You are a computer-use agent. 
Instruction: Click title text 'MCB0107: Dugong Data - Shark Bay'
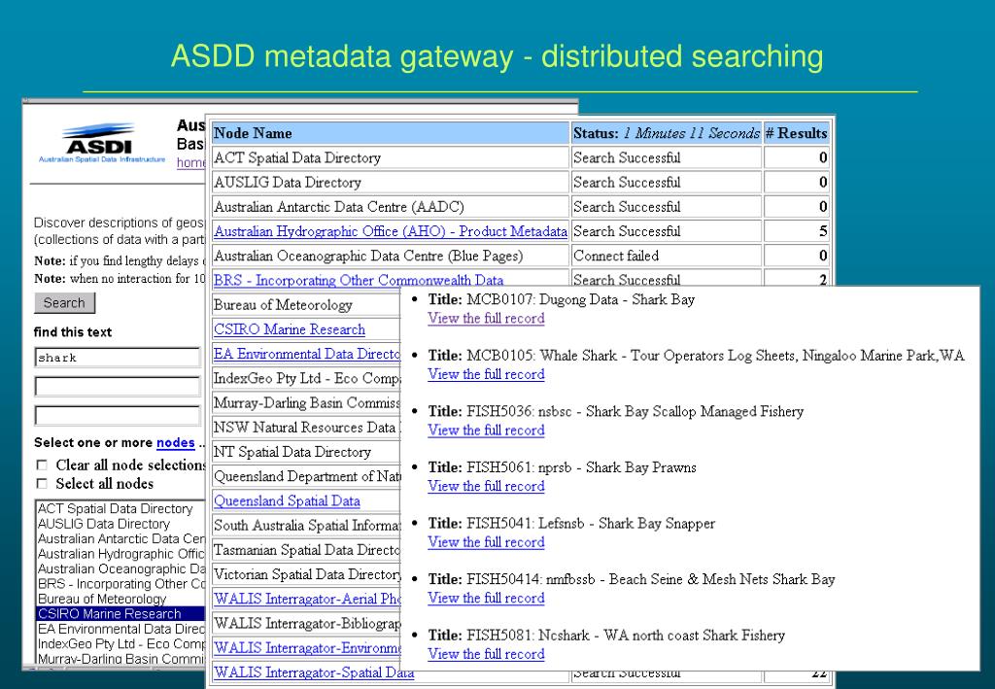click(x=581, y=299)
